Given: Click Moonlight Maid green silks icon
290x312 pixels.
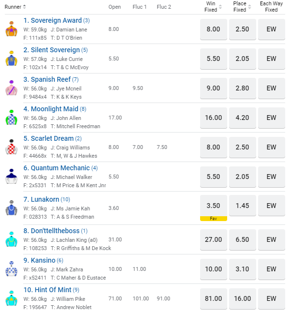Looking at the screenshot, I should coord(11,118).
